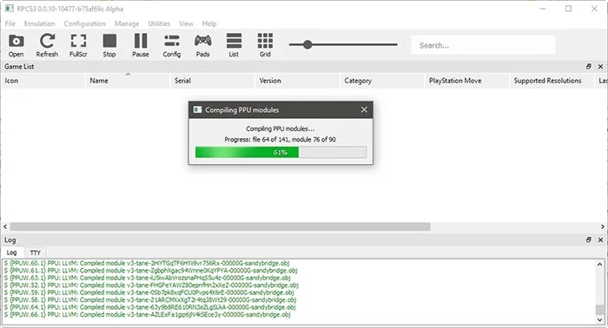Select log line starting with PPUW.63.1
The width and height of the screenshot is (608, 328).
[148, 278]
